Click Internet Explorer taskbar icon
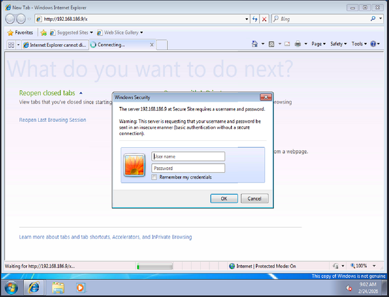The width and height of the screenshot is (389, 297). point(34,288)
